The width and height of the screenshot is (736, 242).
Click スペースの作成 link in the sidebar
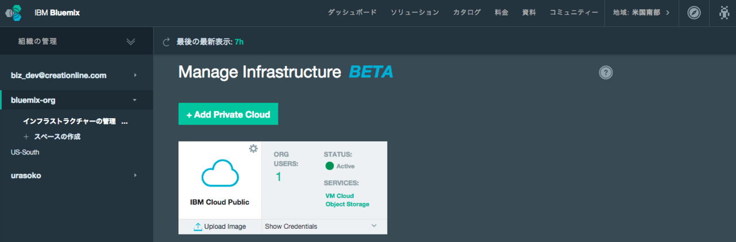coord(57,136)
